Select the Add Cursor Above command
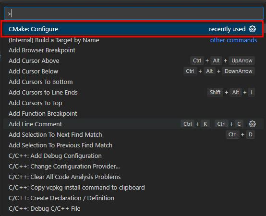 [133, 60]
